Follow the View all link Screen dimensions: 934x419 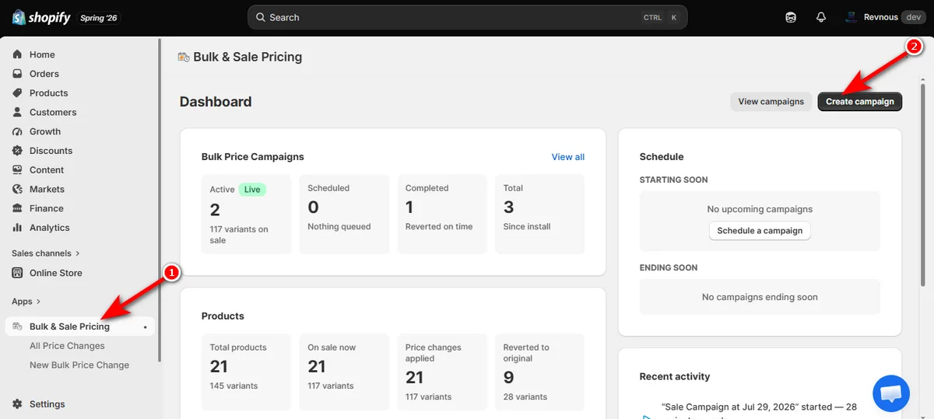point(568,157)
